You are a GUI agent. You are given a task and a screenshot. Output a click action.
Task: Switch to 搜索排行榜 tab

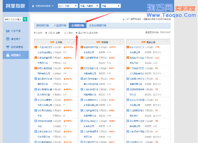tap(42, 26)
